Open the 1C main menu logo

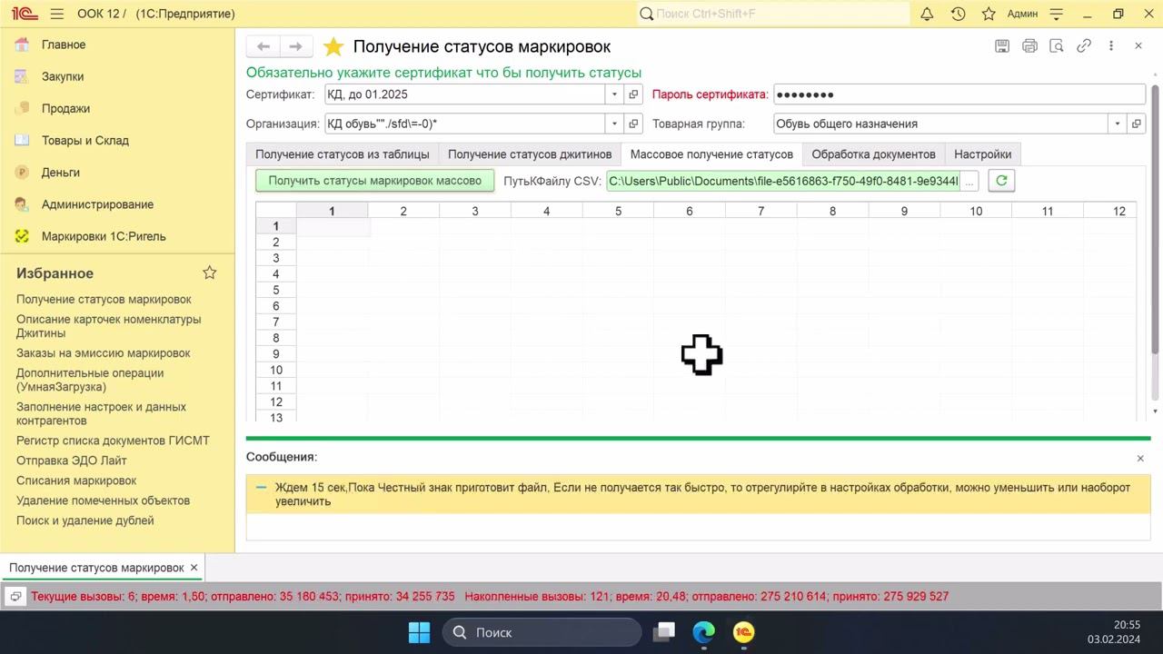[x=25, y=14]
